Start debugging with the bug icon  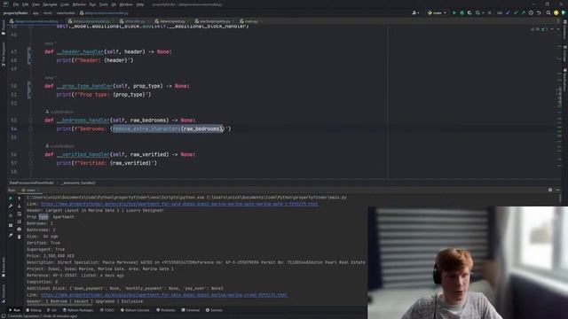tap(461, 12)
